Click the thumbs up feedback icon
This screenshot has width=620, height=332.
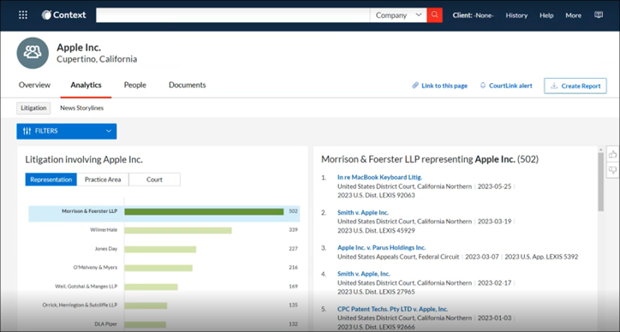612,155
